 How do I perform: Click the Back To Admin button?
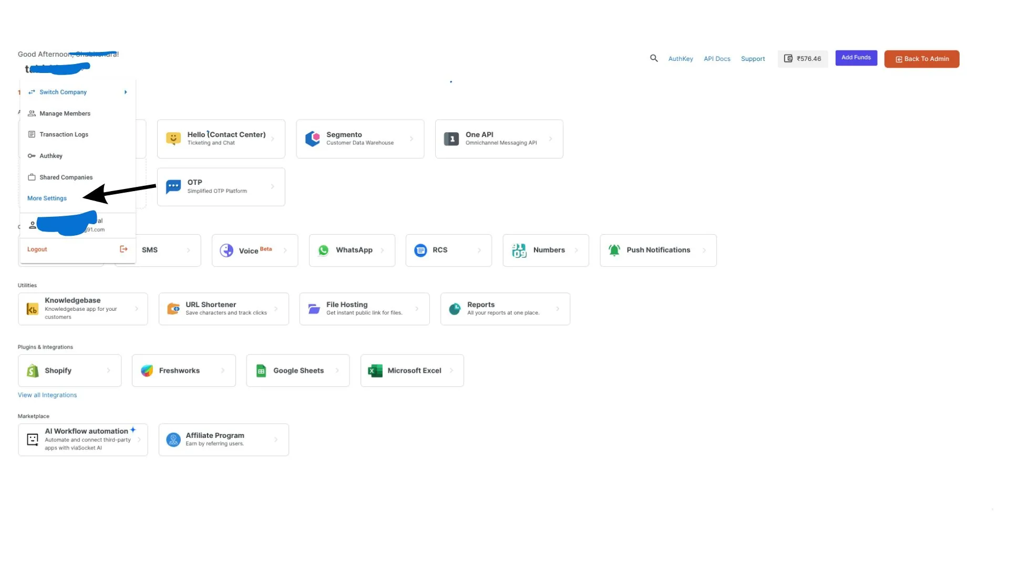[x=922, y=59]
